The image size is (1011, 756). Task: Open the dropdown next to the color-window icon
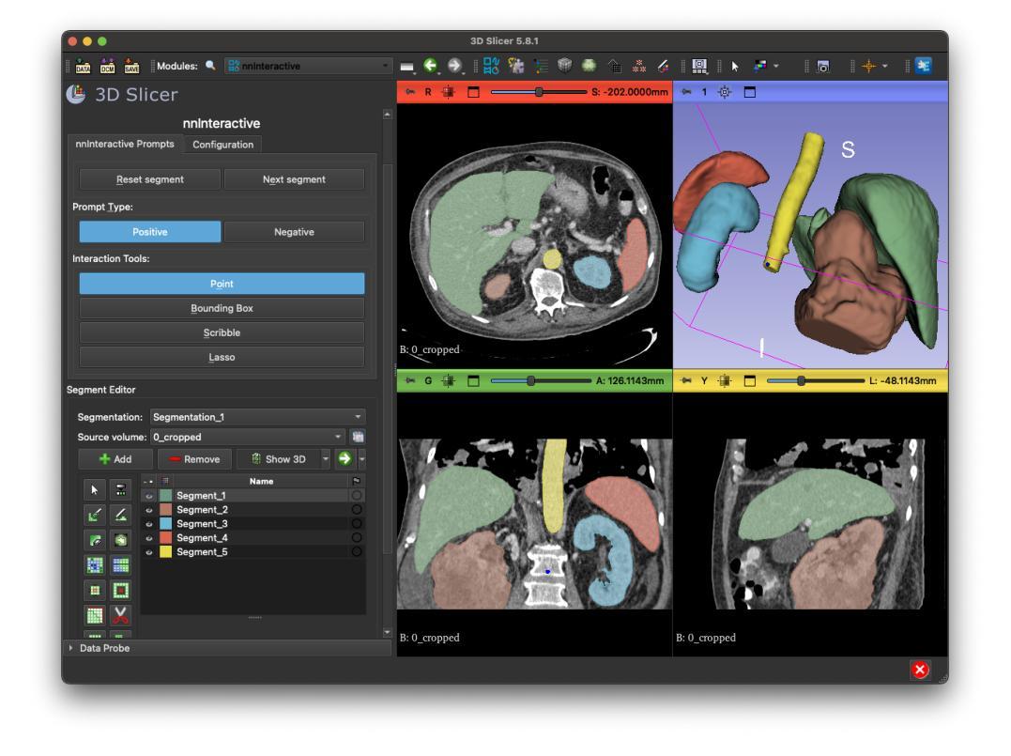776,66
